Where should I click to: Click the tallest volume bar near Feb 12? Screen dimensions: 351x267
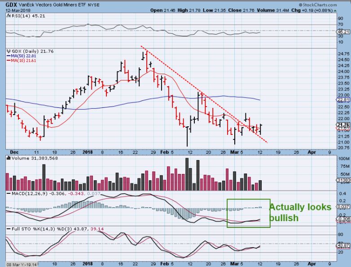pos(187,174)
